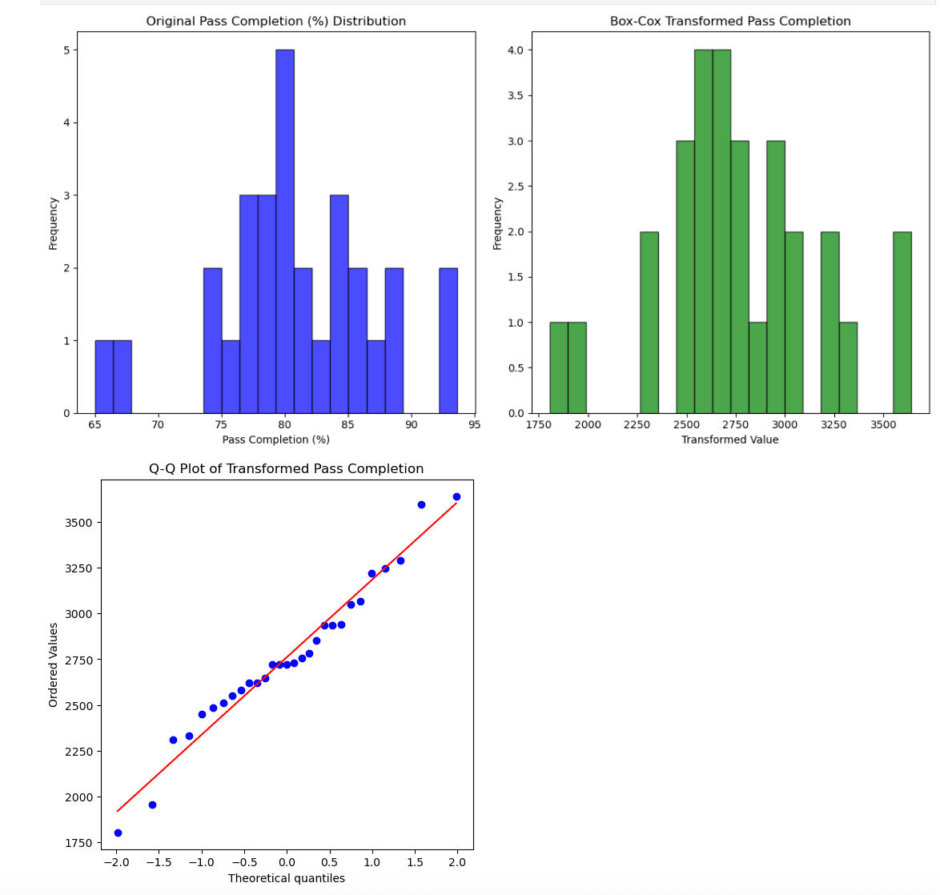Screen dimensions: 940x895
Task: Click the "4.0" y-axis tick of the green histogram
Action: 516,50
